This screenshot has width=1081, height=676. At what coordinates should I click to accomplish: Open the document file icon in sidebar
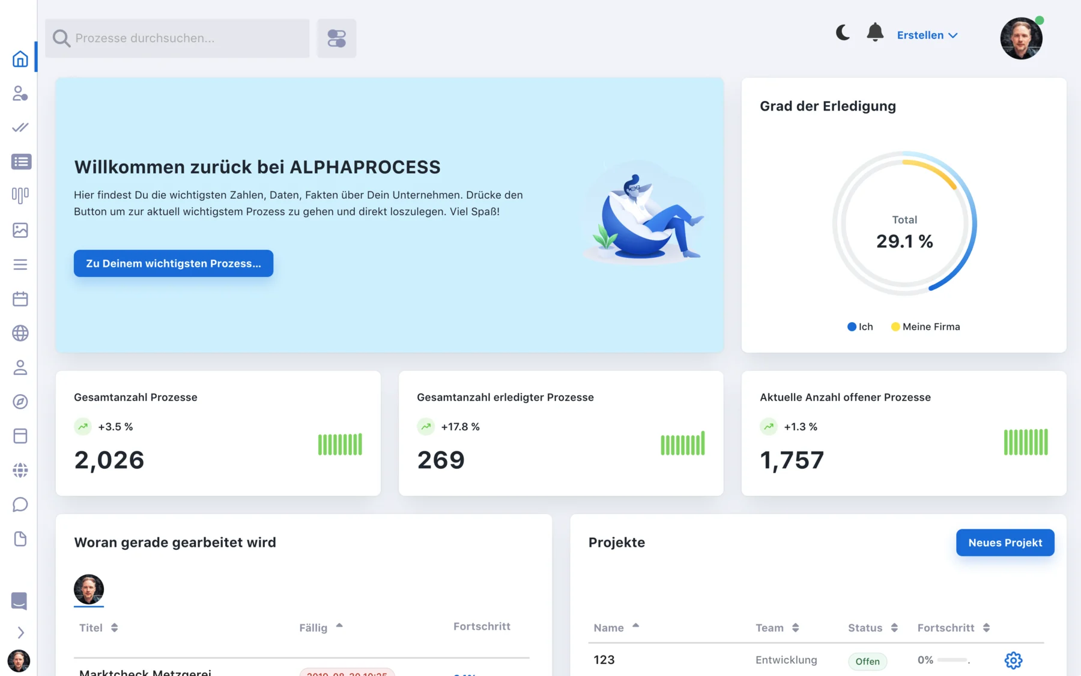(x=20, y=538)
